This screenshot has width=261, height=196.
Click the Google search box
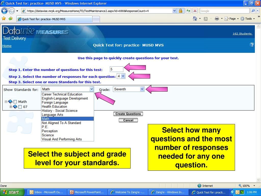225,11
